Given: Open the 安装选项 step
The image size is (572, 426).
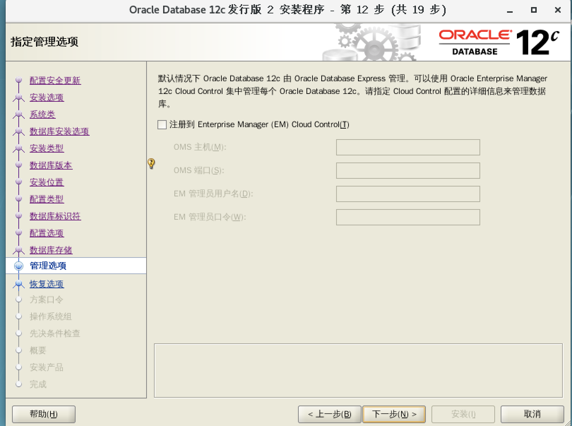Looking at the screenshot, I should 47,98.
